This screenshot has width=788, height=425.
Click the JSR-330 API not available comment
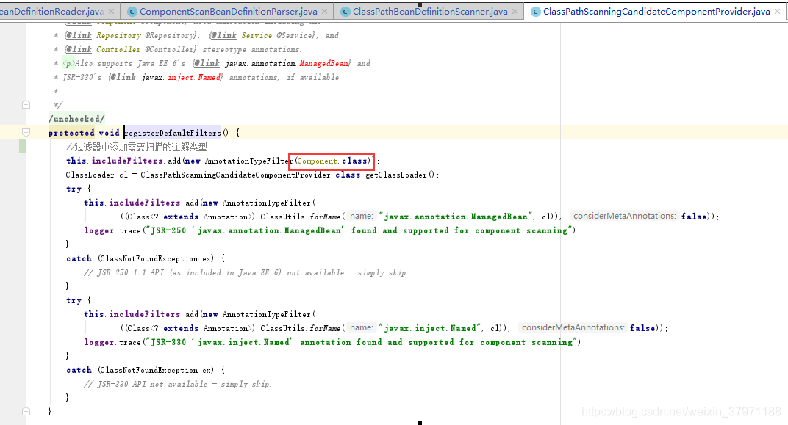click(x=177, y=384)
